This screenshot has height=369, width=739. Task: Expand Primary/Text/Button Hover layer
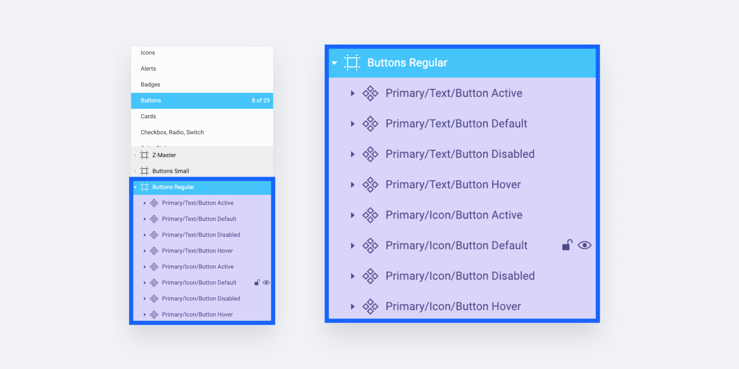145,251
